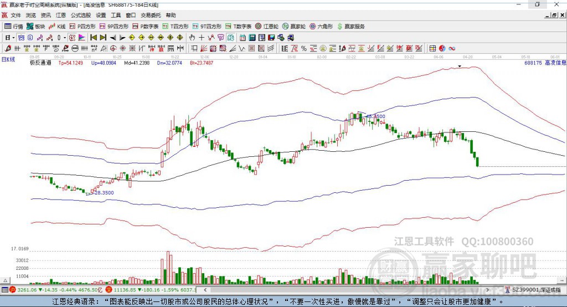Viewport: 567px width, 307px height.
Task: Click the 688175 高凌信息 stock label
Action: pyautogui.click(x=545, y=63)
